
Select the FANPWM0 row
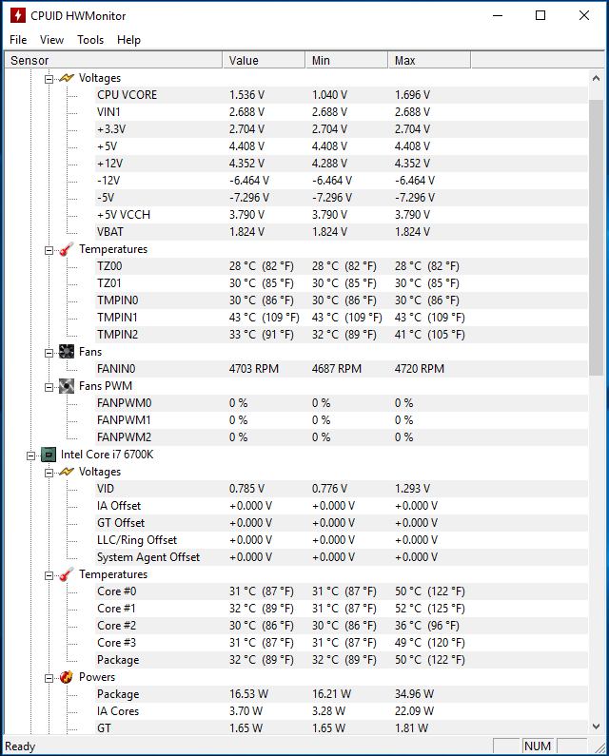[342, 403]
